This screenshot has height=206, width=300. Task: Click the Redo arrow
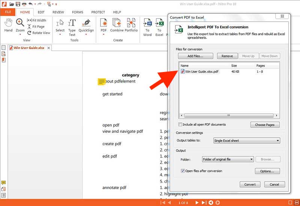click(40, 4)
